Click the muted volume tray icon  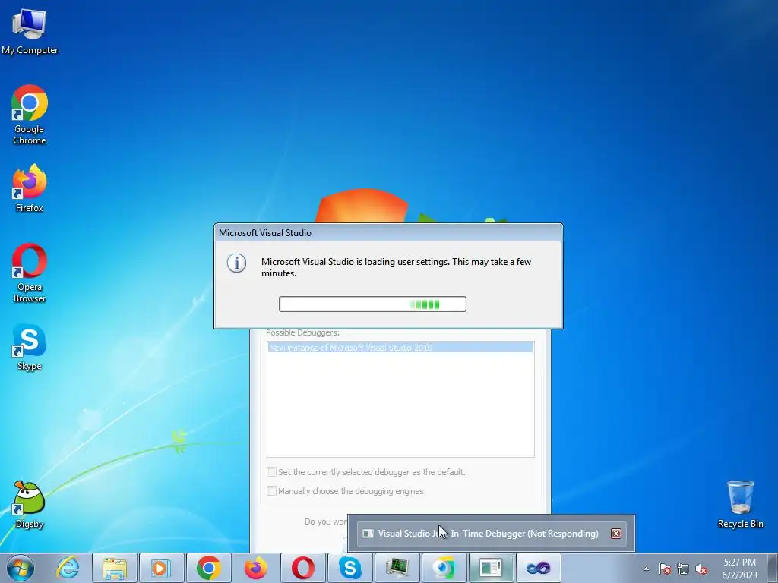701,569
